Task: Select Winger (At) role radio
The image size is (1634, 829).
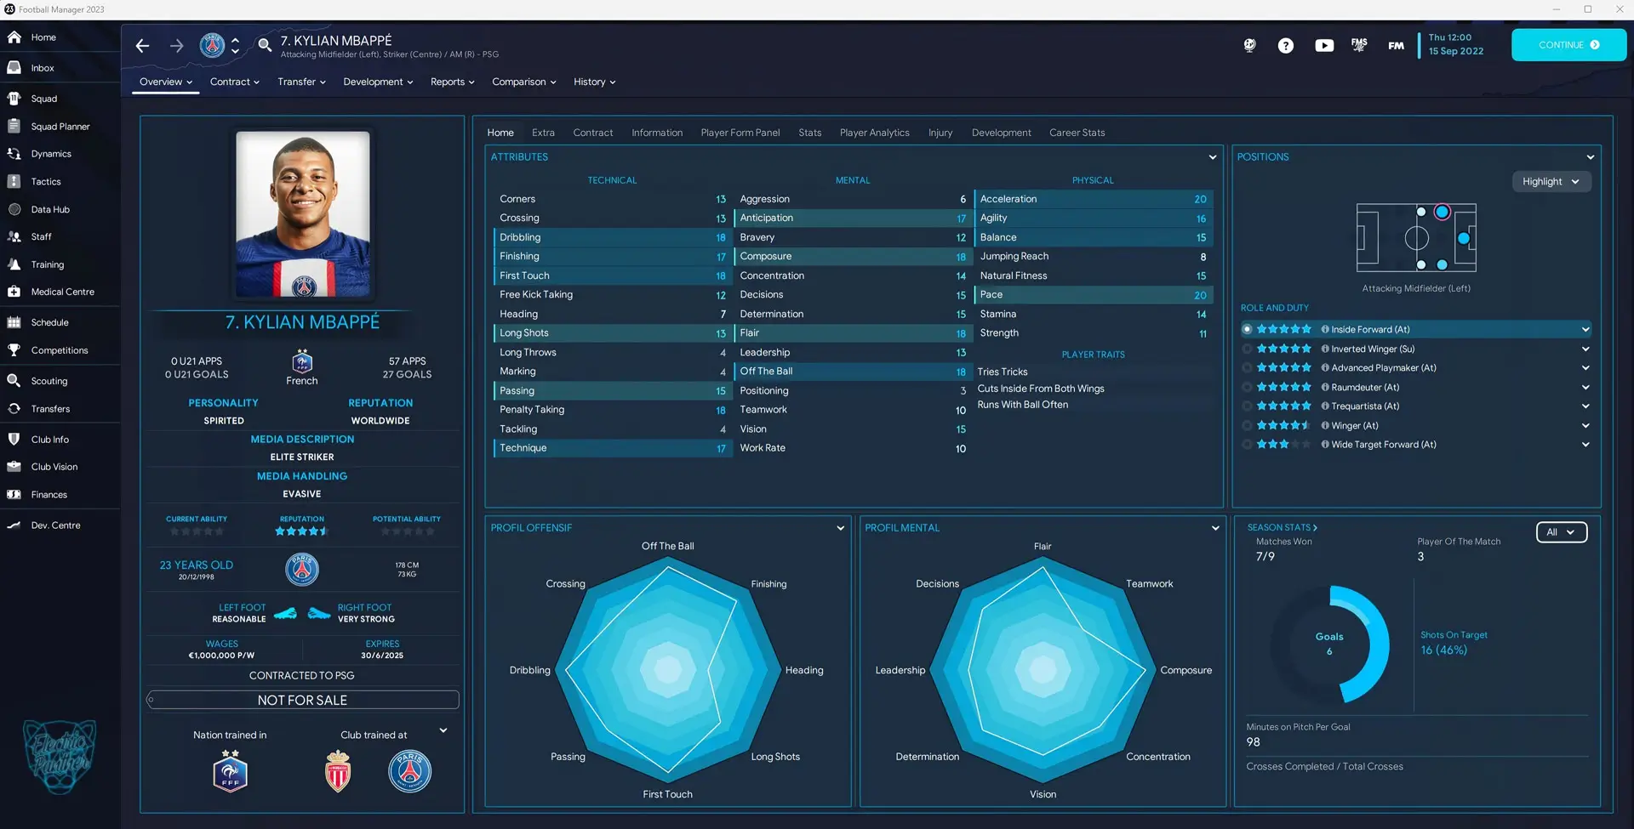Action: [x=1248, y=425]
